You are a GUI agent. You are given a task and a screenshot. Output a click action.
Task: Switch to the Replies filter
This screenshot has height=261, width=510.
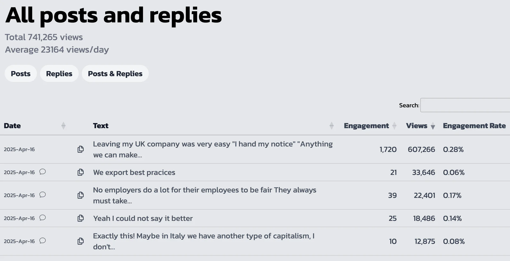[59, 73]
